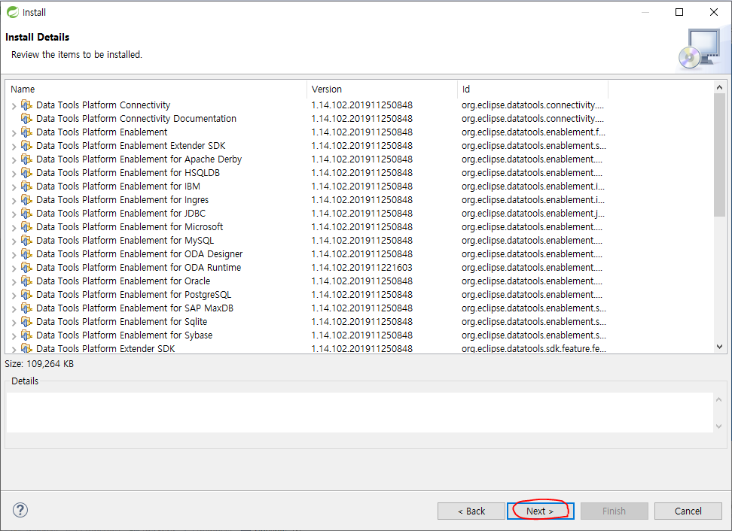
Task: Click feature icon of Enablement for ODA Designer
Action: pos(26,253)
